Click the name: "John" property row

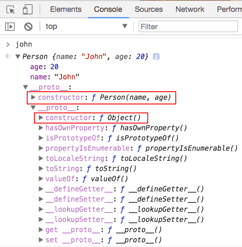[x=55, y=77]
